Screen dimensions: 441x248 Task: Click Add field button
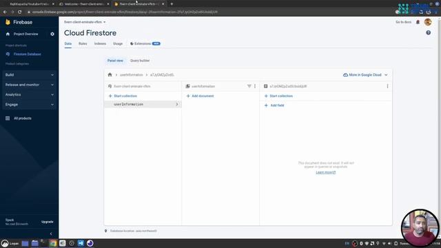coord(274,105)
